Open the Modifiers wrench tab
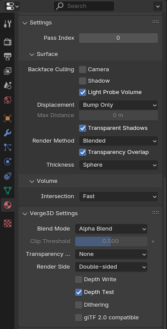 pos(7,133)
